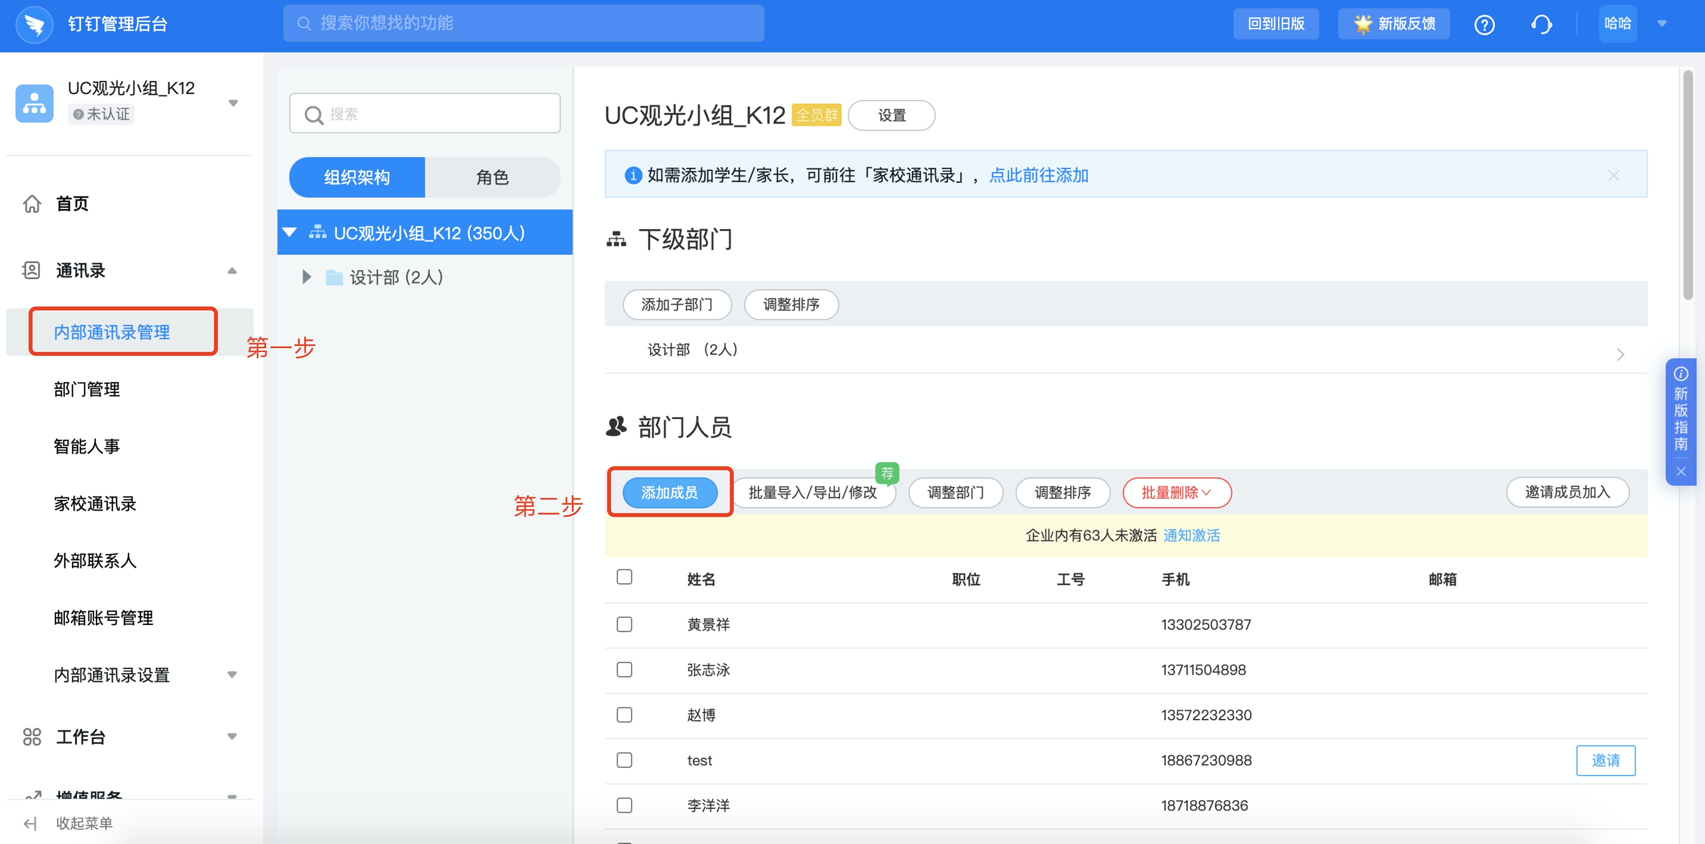This screenshot has height=844, width=1705.
Task: Toggle the select-all checkbox in table header
Action: point(624,577)
